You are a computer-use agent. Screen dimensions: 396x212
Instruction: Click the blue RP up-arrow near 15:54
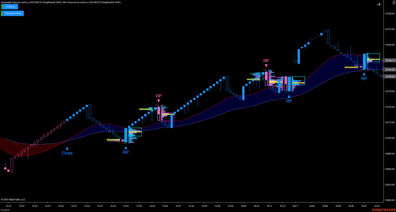click(x=126, y=148)
